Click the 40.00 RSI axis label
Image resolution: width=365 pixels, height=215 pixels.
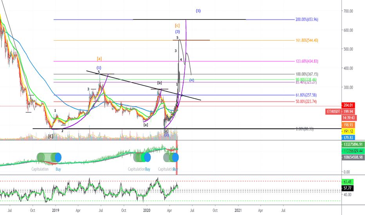(347, 195)
